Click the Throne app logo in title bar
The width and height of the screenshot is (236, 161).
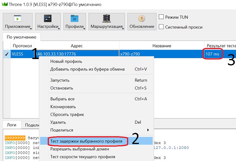click(x=5, y=4)
